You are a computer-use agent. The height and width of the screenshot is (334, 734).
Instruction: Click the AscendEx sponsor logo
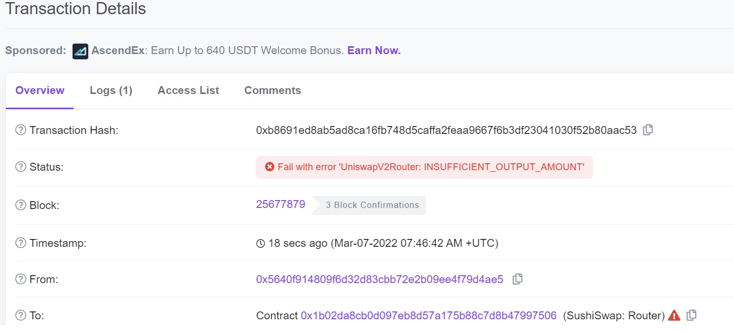[80, 51]
